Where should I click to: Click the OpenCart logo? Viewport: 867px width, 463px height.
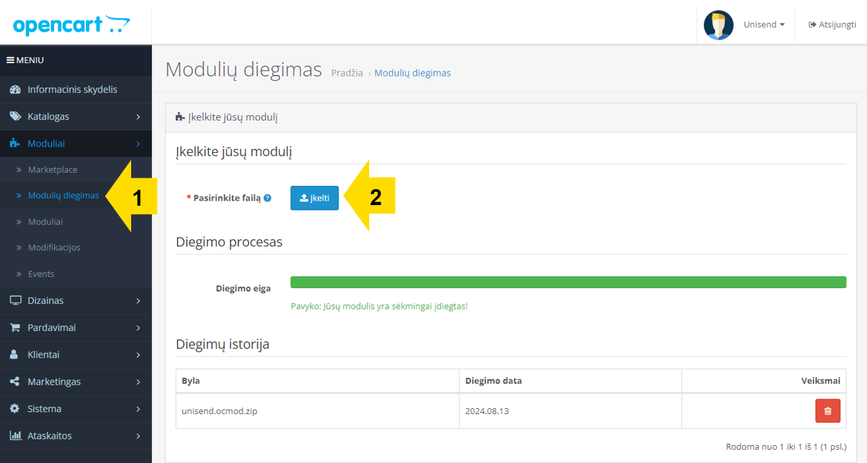click(x=71, y=25)
